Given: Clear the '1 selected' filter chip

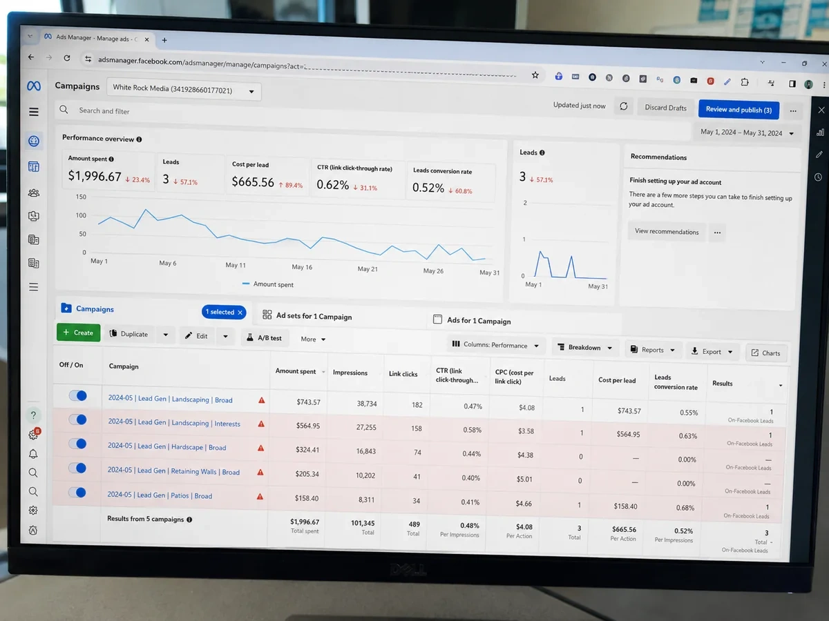Looking at the screenshot, I should [x=240, y=313].
